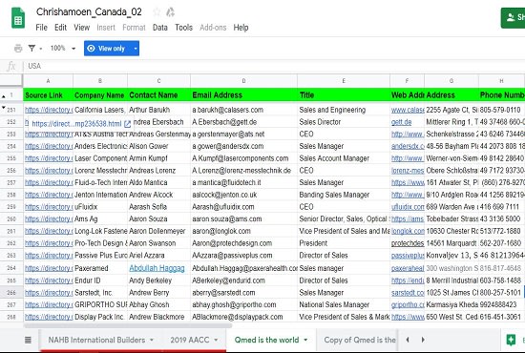Click the View only button
The width and height of the screenshot is (525, 353).
(107, 49)
